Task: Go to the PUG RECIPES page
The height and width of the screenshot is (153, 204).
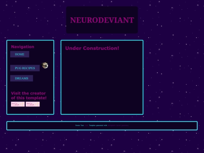Action: 25,68
